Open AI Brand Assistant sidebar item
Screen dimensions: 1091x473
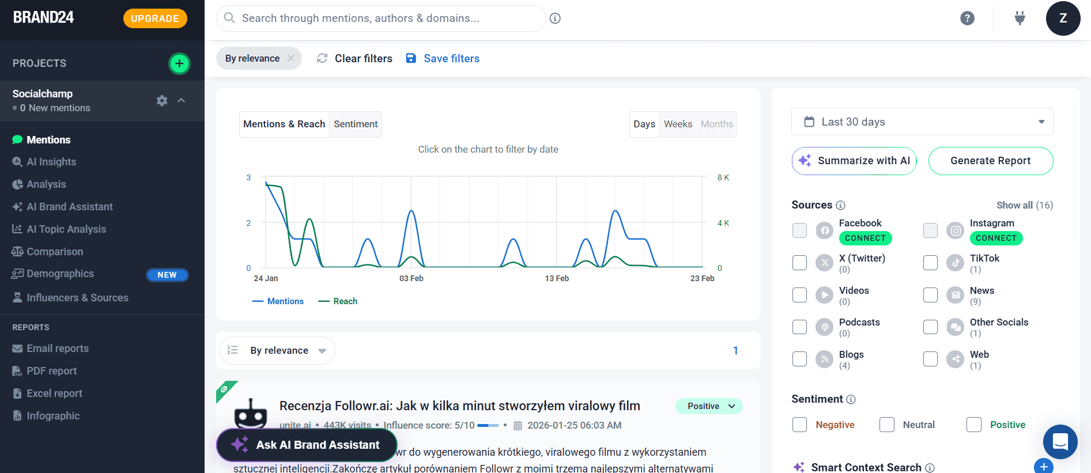(x=70, y=207)
